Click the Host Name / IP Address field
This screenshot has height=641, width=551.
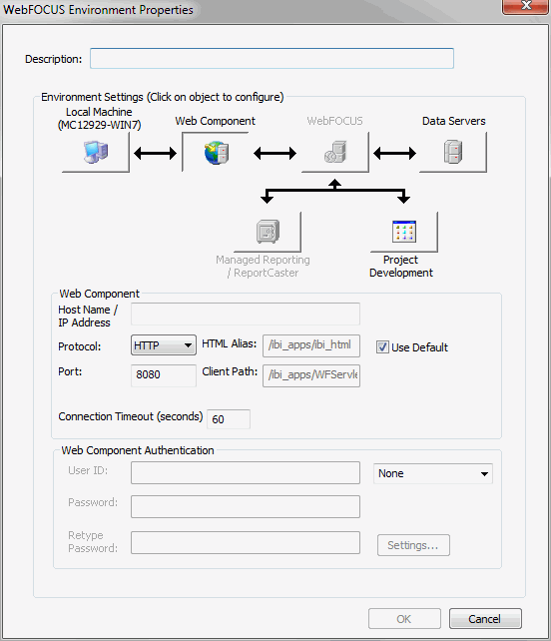(246, 314)
